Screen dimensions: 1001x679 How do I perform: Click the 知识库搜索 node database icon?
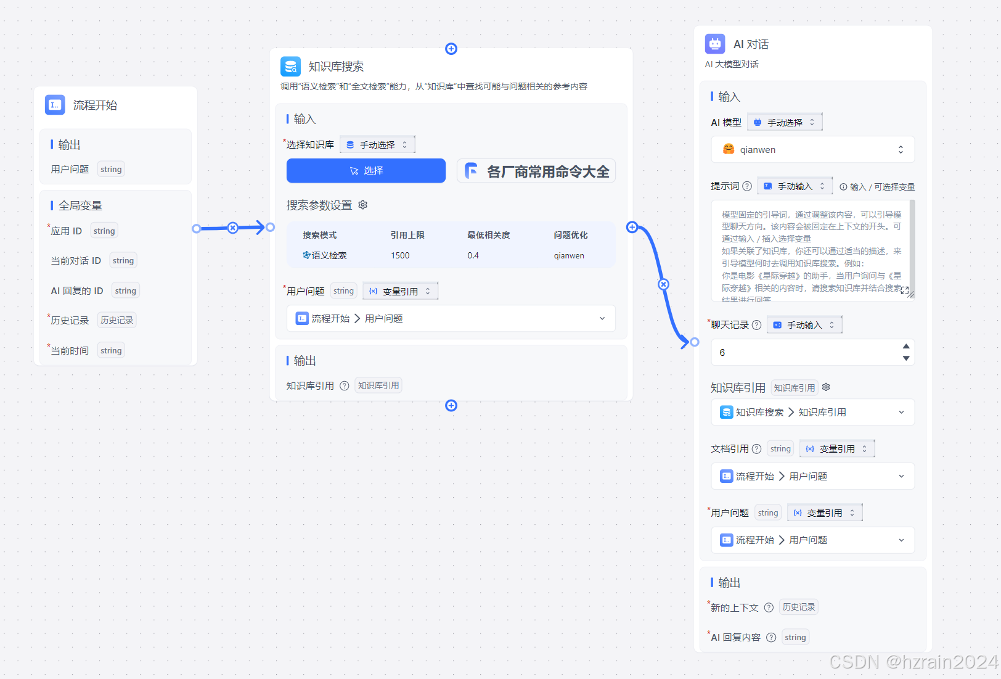[x=290, y=67]
